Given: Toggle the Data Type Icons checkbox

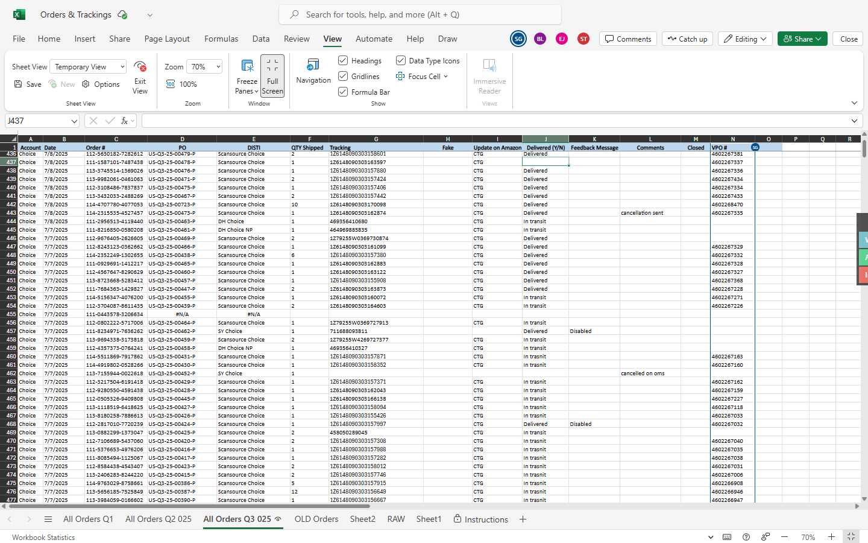Looking at the screenshot, I should (x=401, y=60).
